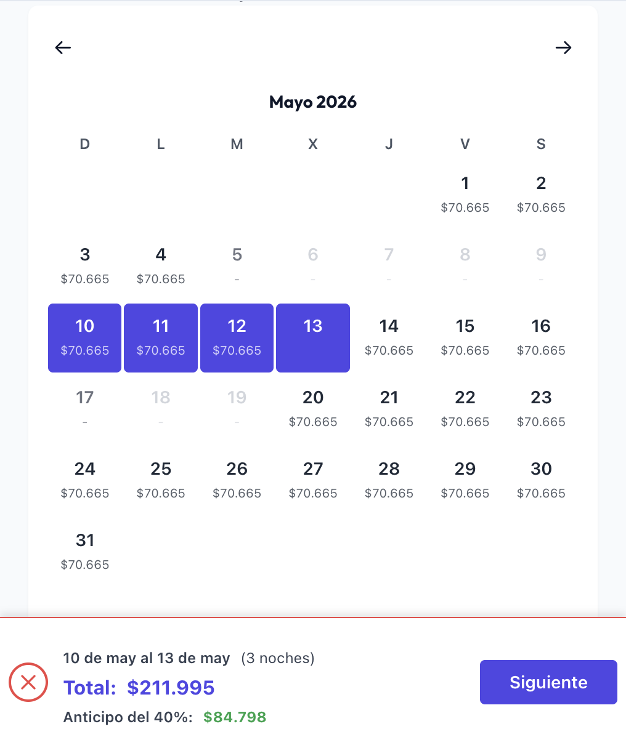626x745 pixels.
Task: Pick May 13 as checkout date
Action: 313,337
